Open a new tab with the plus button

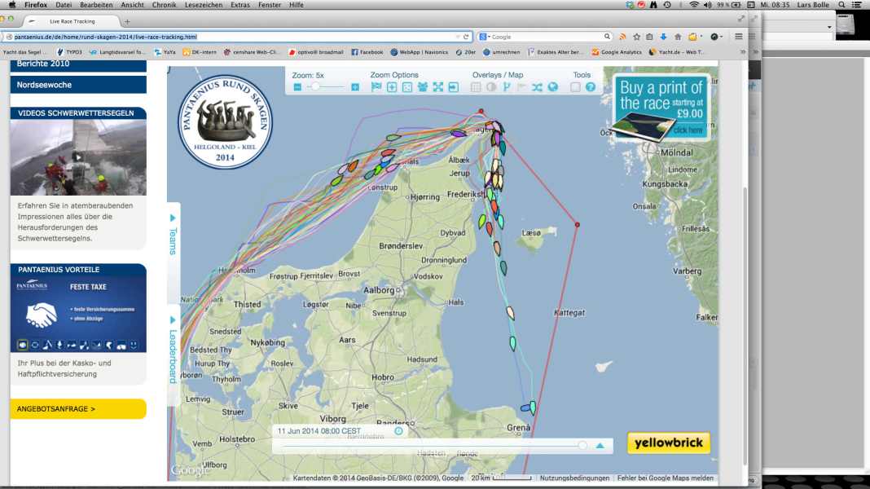(127, 22)
